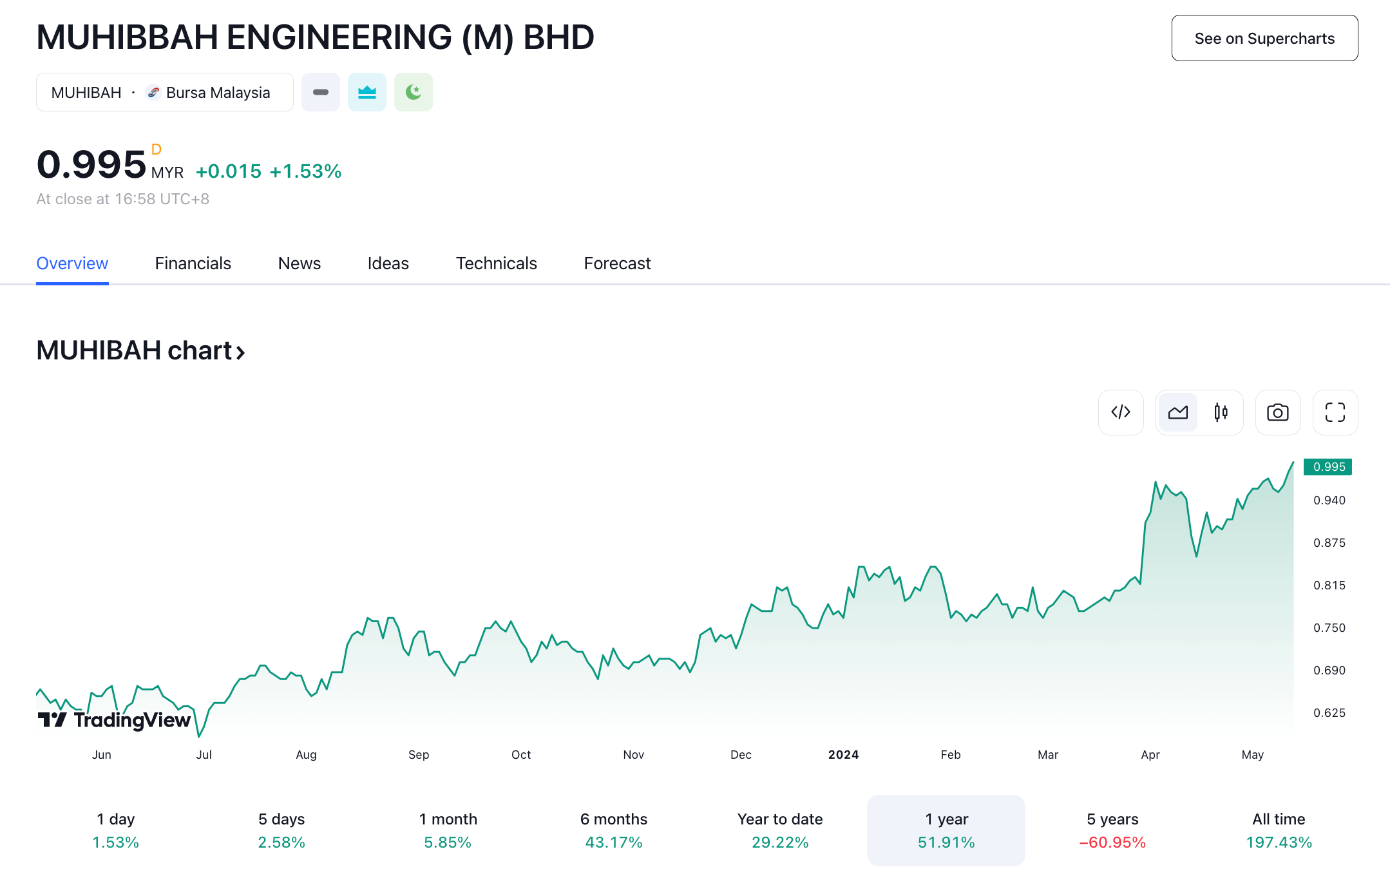Click the gray dash badge icon
The image size is (1390, 885).
coord(321,92)
